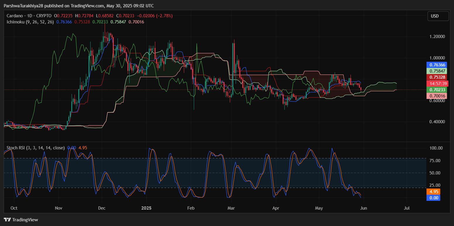Click the 75.00 level on Stoch RSI scale
This screenshot has height=226, width=454.
click(434, 161)
